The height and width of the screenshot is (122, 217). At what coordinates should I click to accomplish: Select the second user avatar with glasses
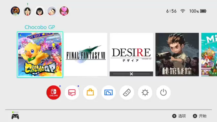pyautogui.click(x=27, y=11)
